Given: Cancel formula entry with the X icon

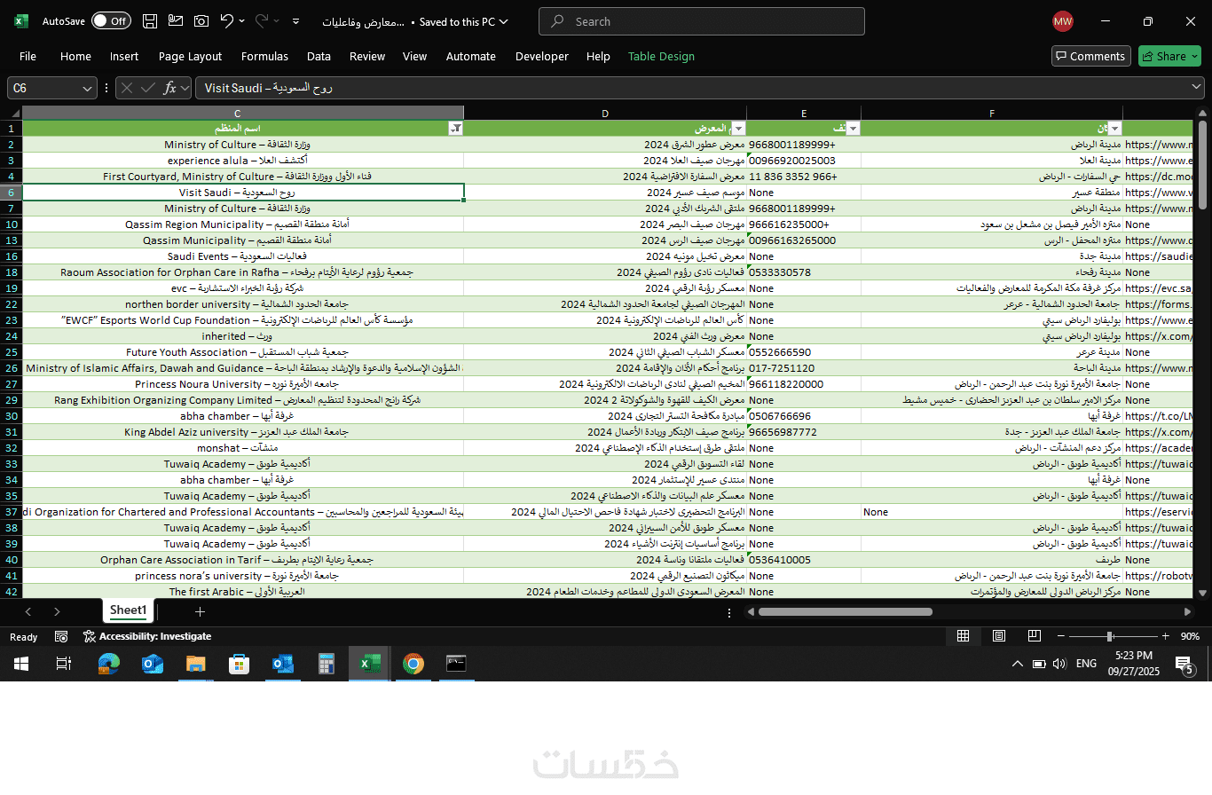Looking at the screenshot, I should [x=127, y=88].
